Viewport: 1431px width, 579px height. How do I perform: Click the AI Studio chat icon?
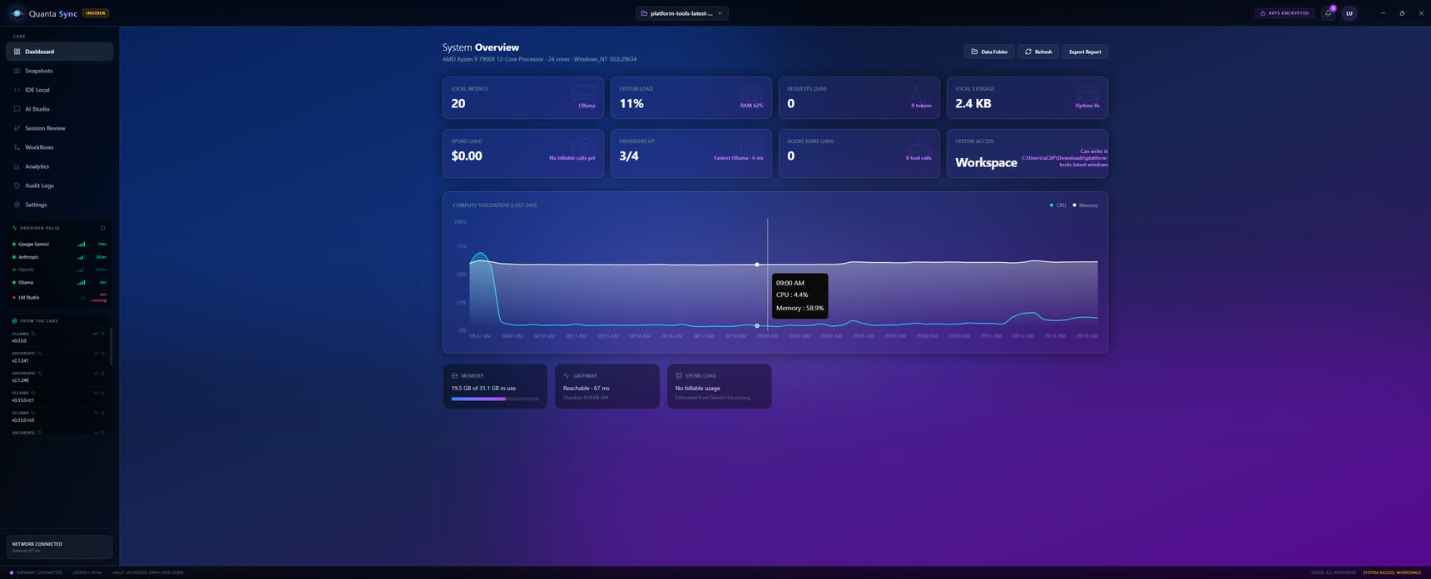17,109
